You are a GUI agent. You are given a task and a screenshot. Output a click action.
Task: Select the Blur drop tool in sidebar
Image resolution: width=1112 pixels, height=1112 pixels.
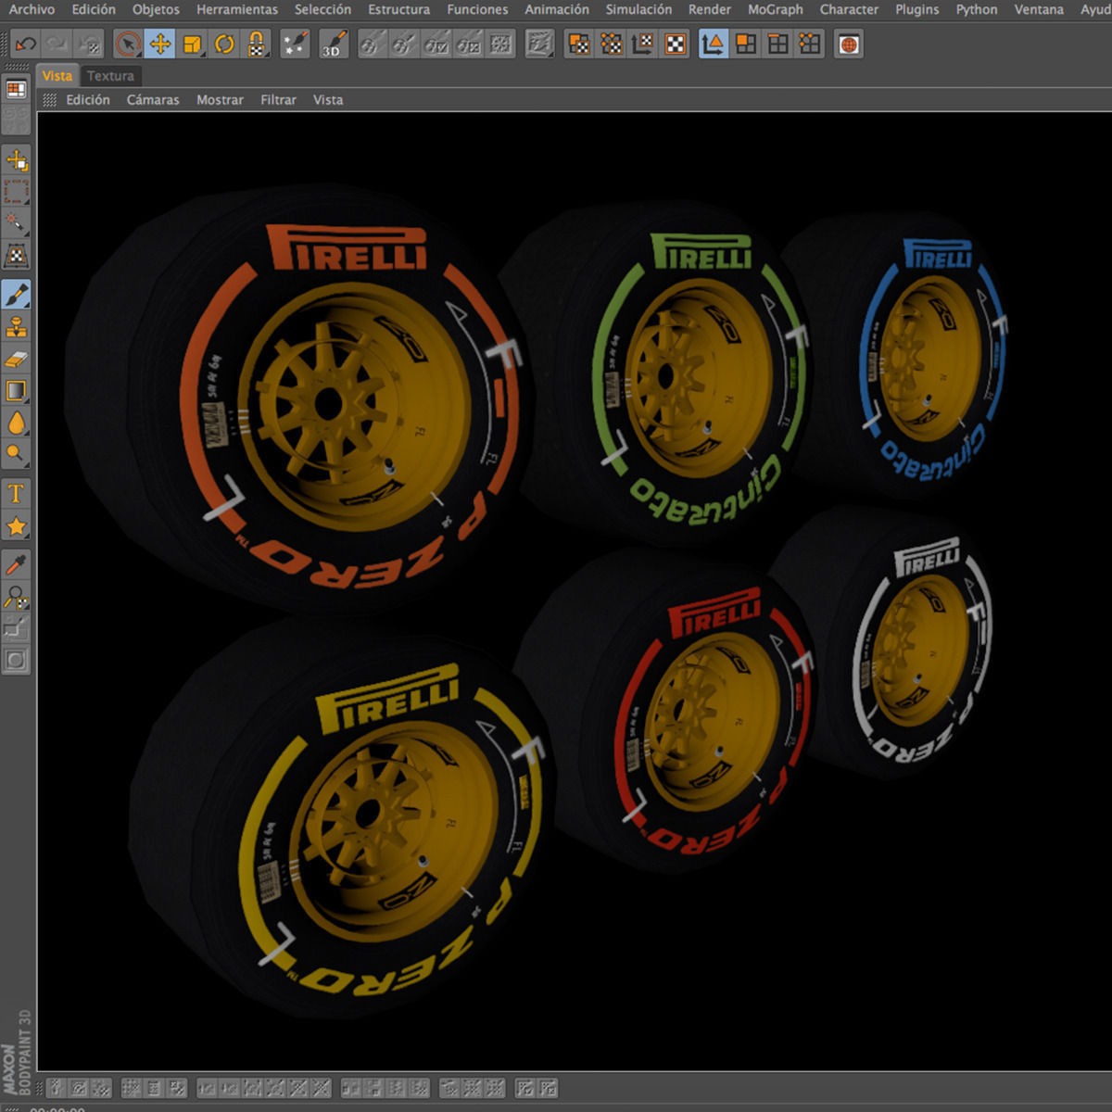coord(16,423)
